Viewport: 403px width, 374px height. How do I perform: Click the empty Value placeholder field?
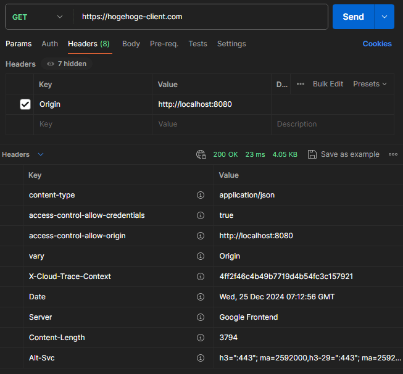pyautogui.click(x=212, y=125)
